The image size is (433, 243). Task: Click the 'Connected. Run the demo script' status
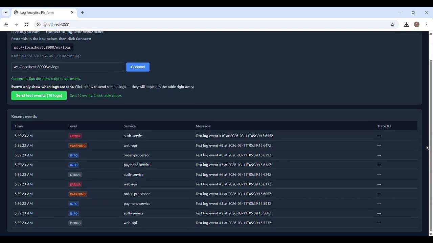(x=46, y=79)
